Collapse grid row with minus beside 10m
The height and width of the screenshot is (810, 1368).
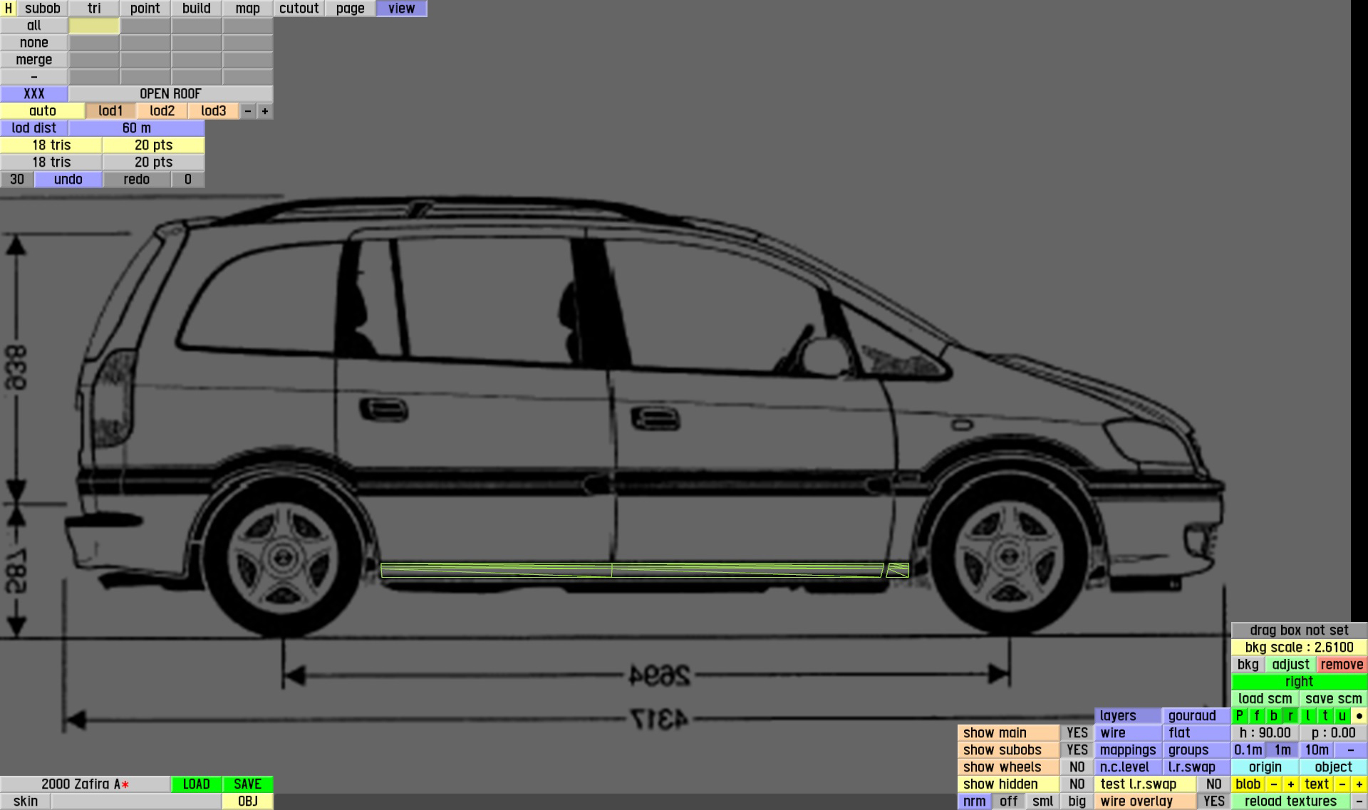click(x=1350, y=750)
